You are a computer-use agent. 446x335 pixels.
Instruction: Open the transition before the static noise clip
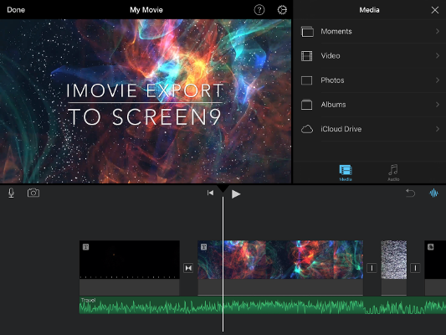pos(372,268)
